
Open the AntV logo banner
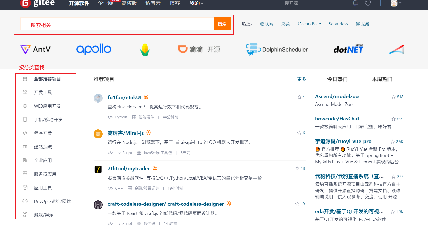pos(35,49)
